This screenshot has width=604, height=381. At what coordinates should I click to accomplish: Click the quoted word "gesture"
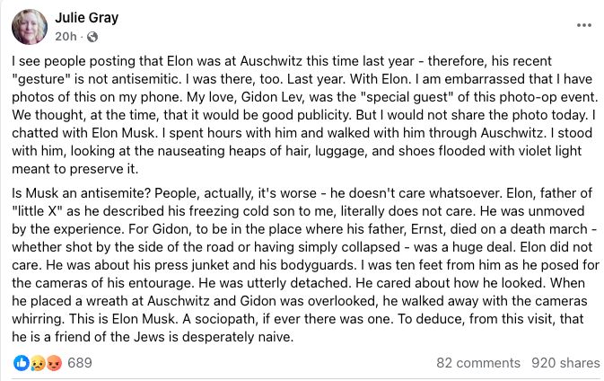pyautogui.click(x=41, y=79)
